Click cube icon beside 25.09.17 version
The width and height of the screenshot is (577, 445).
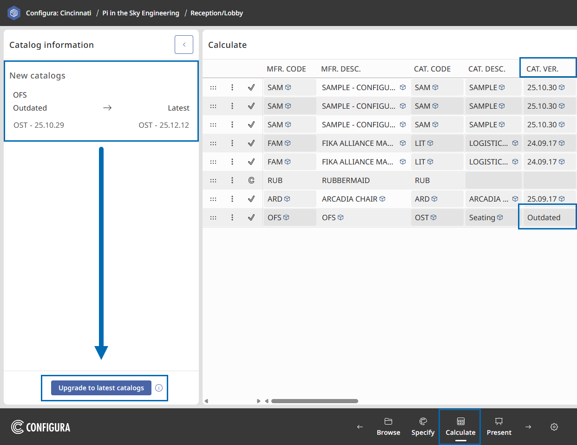[562, 199]
